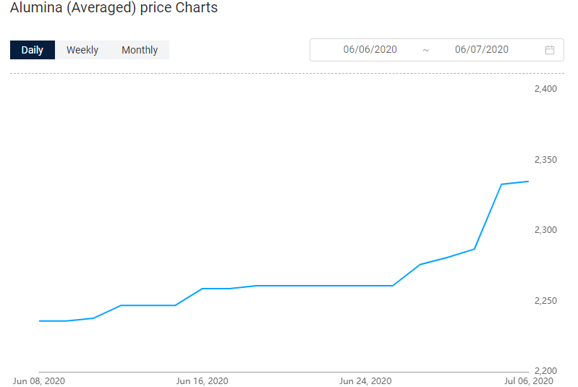Click the flat line segment above Jun 24

click(x=365, y=286)
